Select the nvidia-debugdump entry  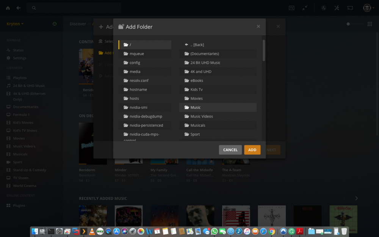tap(145, 116)
